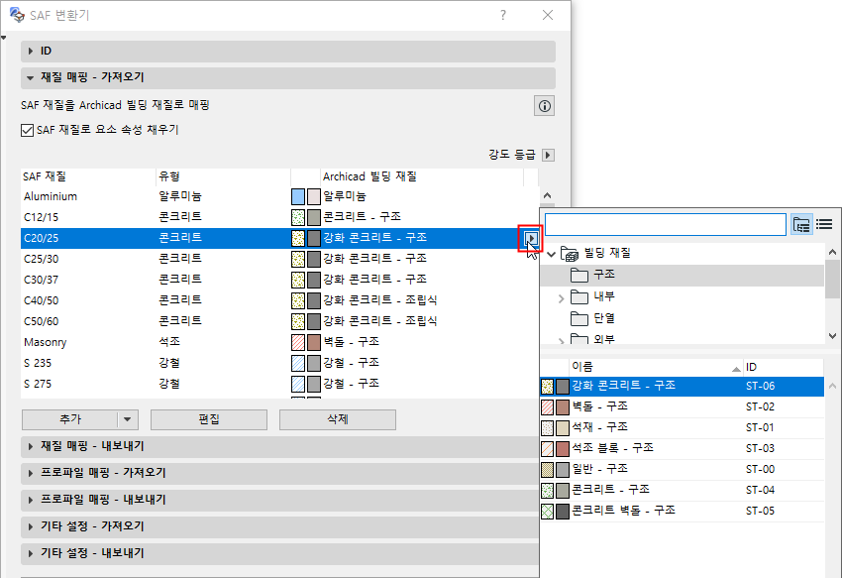Select 벽돌 - 구조 ST-02 material entry

pos(682,406)
